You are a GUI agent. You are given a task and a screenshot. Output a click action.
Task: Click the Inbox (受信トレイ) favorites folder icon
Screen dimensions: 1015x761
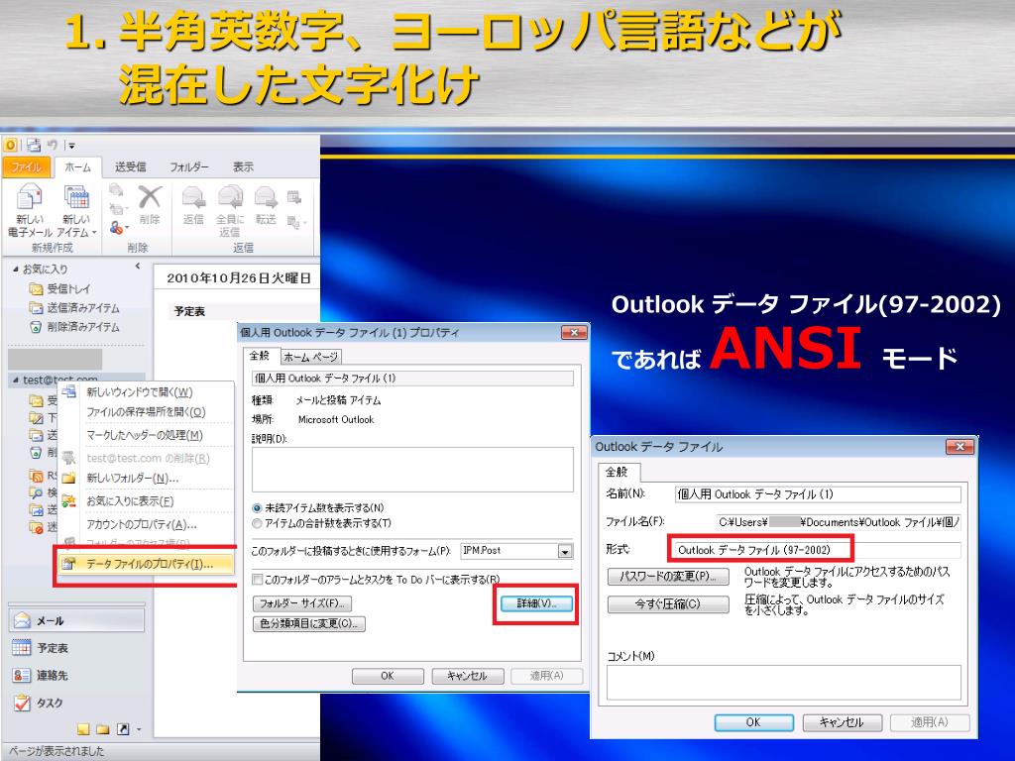36,288
